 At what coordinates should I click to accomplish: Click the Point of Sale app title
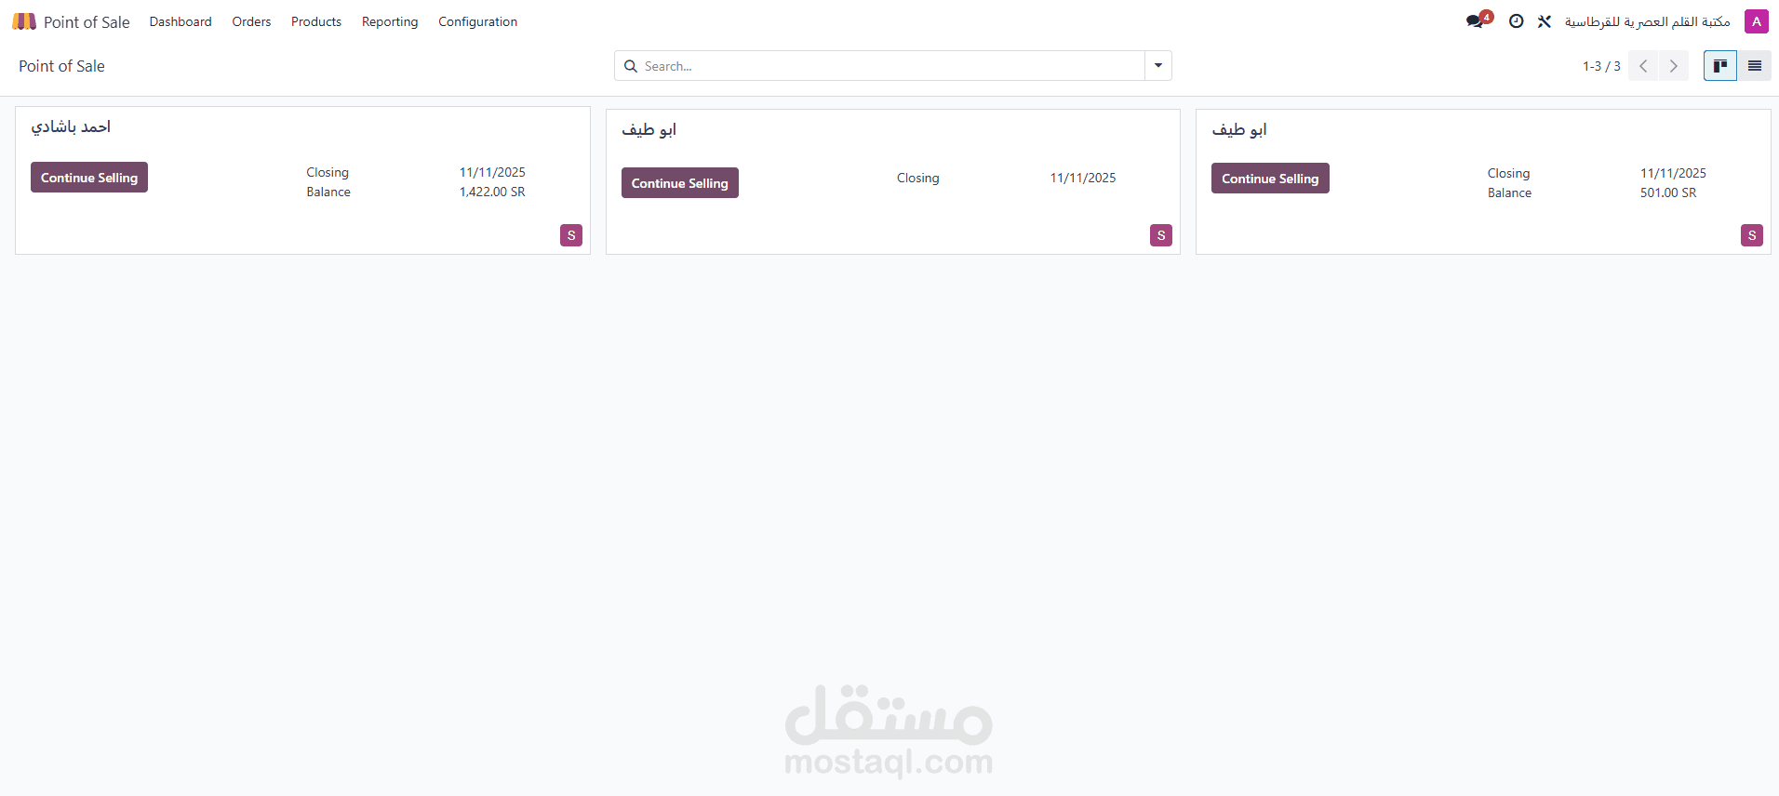pos(87,22)
